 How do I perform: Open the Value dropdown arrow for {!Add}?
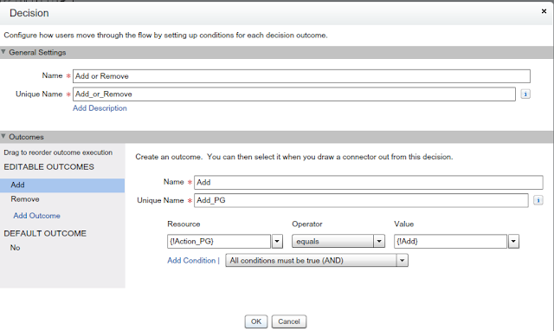click(x=513, y=242)
